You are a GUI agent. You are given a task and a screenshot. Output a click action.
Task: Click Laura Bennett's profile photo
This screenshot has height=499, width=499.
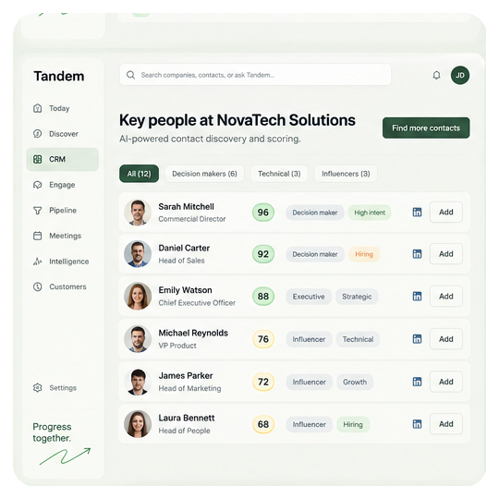[x=138, y=424]
